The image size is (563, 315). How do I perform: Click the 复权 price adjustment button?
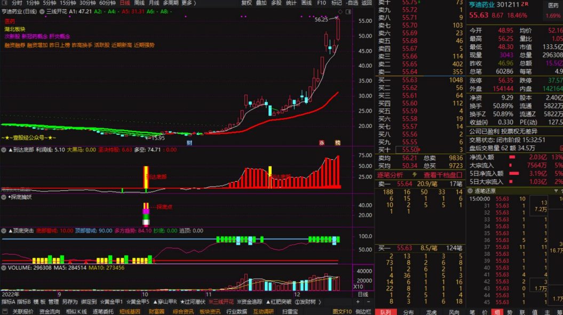246,3
